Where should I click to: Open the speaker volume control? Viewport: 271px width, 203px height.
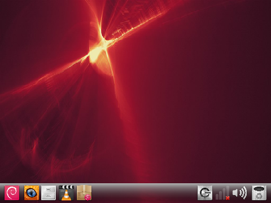tap(239, 193)
